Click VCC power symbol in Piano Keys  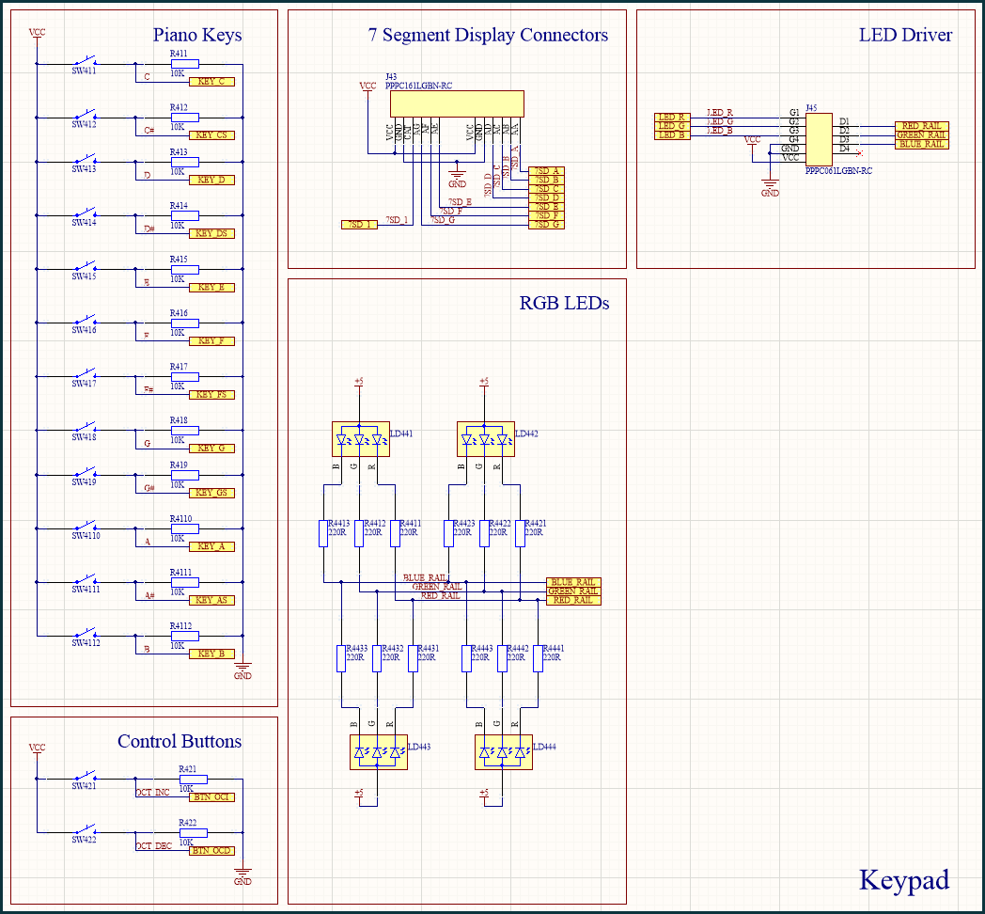click(37, 35)
